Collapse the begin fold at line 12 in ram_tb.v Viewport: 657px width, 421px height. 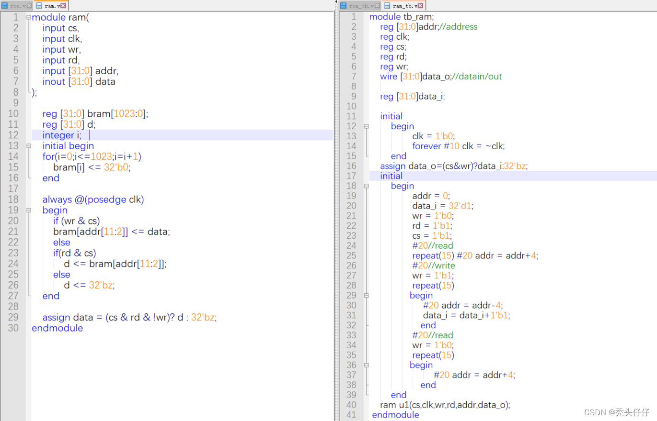pos(367,126)
